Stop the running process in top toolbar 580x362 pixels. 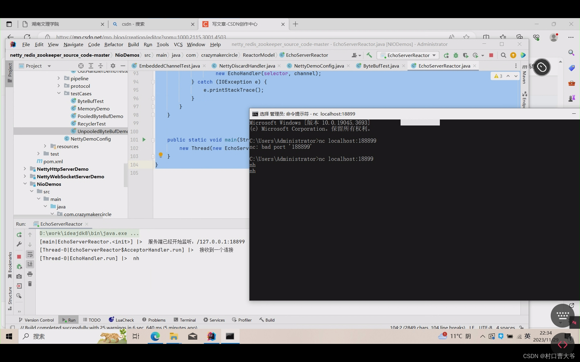[491, 55]
